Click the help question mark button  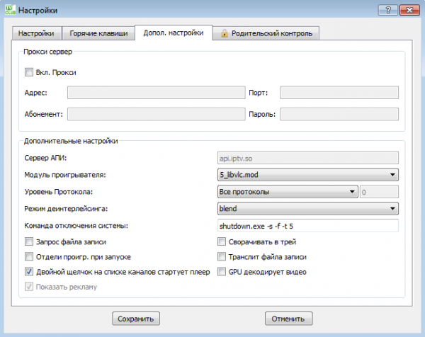click(387, 10)
